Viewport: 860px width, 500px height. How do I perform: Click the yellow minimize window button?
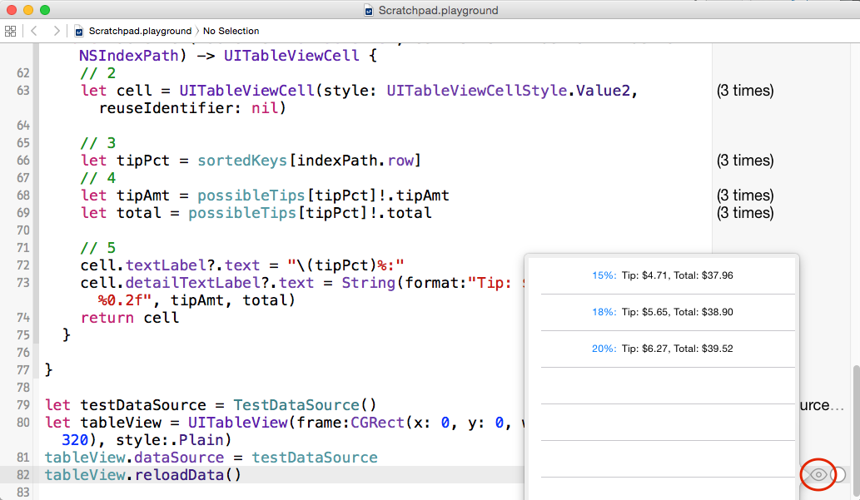pyautogui.click(x=27, y=10)
